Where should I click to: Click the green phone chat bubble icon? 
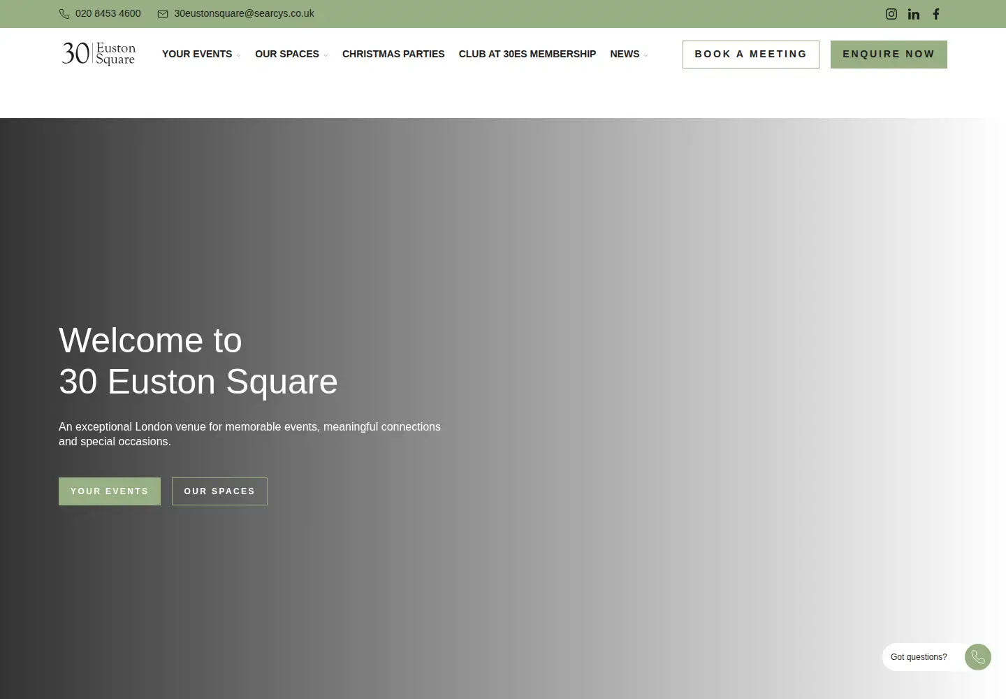[978, 657]
